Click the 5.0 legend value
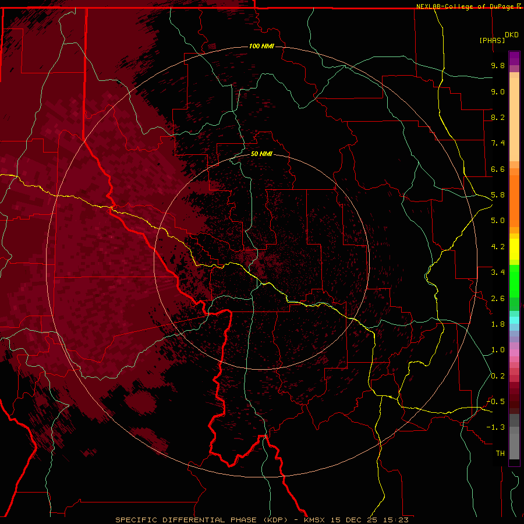The image size is (524, 524). (x=498, y=221)
